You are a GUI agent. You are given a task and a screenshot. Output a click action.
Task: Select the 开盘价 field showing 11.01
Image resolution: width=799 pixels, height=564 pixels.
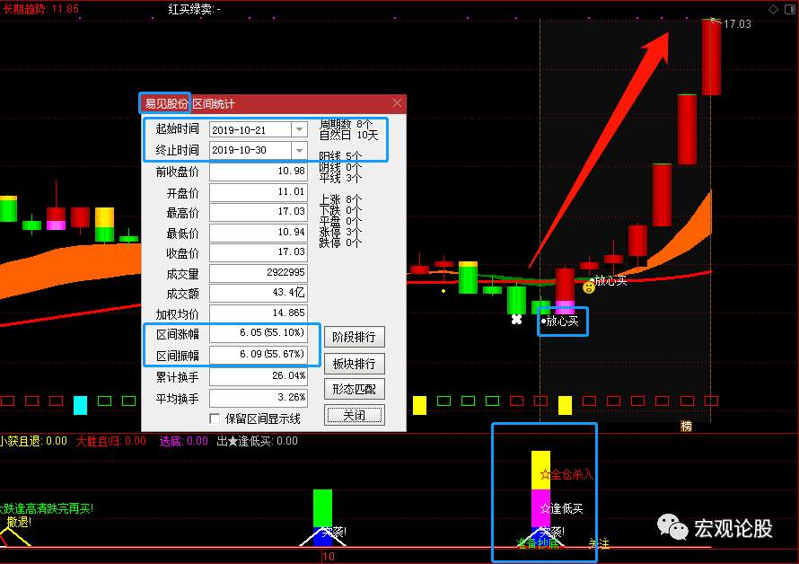coord(259,192)
